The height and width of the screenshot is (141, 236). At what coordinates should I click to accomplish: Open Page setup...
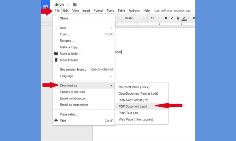tap(84, 114)
